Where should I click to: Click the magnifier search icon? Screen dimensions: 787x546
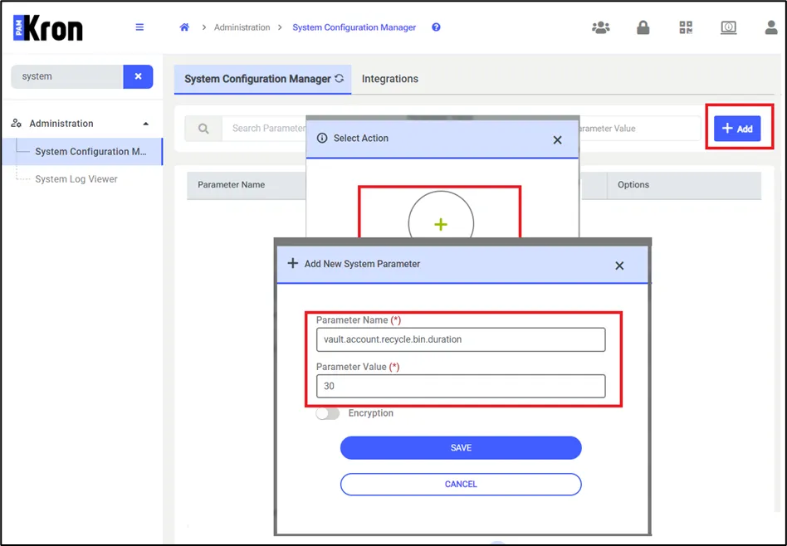(203, 129)
